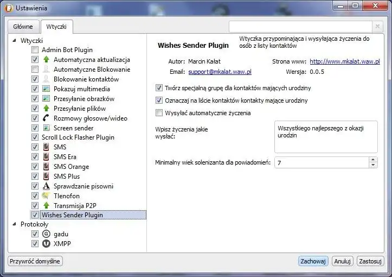Select the Sprawdzanie pisowni label

[83, 186]
